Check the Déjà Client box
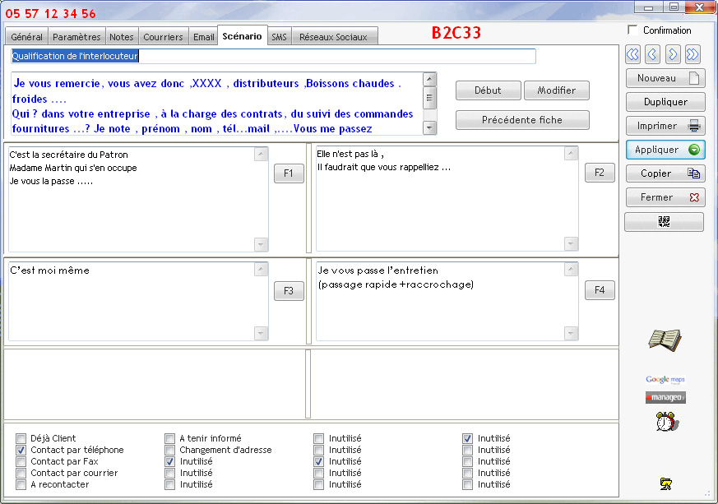 tap(21, 439)
